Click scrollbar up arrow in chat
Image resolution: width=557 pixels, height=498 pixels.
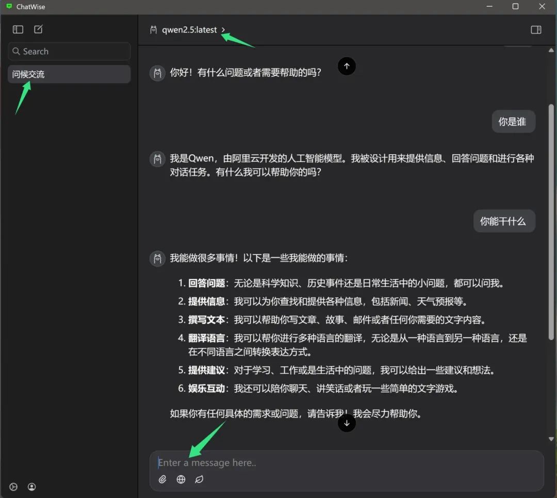[x=551, y=51]
